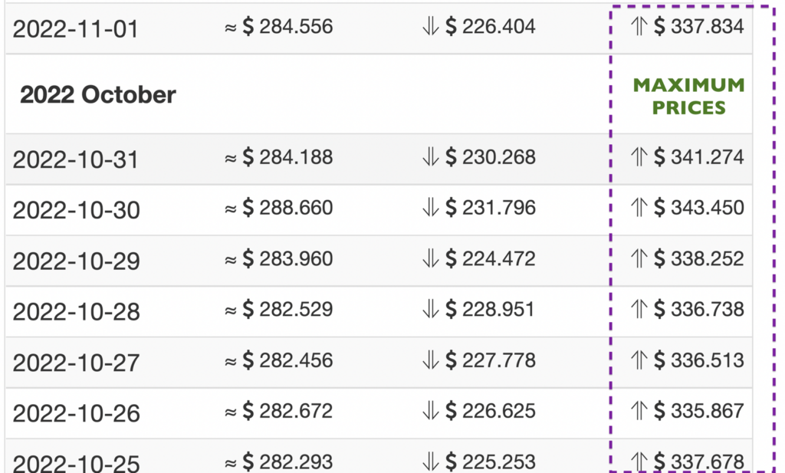Click the up arrow icon beside $ 341.274

[639, 156]
